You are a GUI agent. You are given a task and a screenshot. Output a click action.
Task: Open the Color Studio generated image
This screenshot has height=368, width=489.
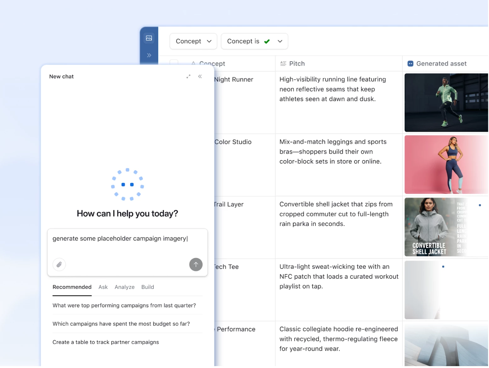coord(447,165)
